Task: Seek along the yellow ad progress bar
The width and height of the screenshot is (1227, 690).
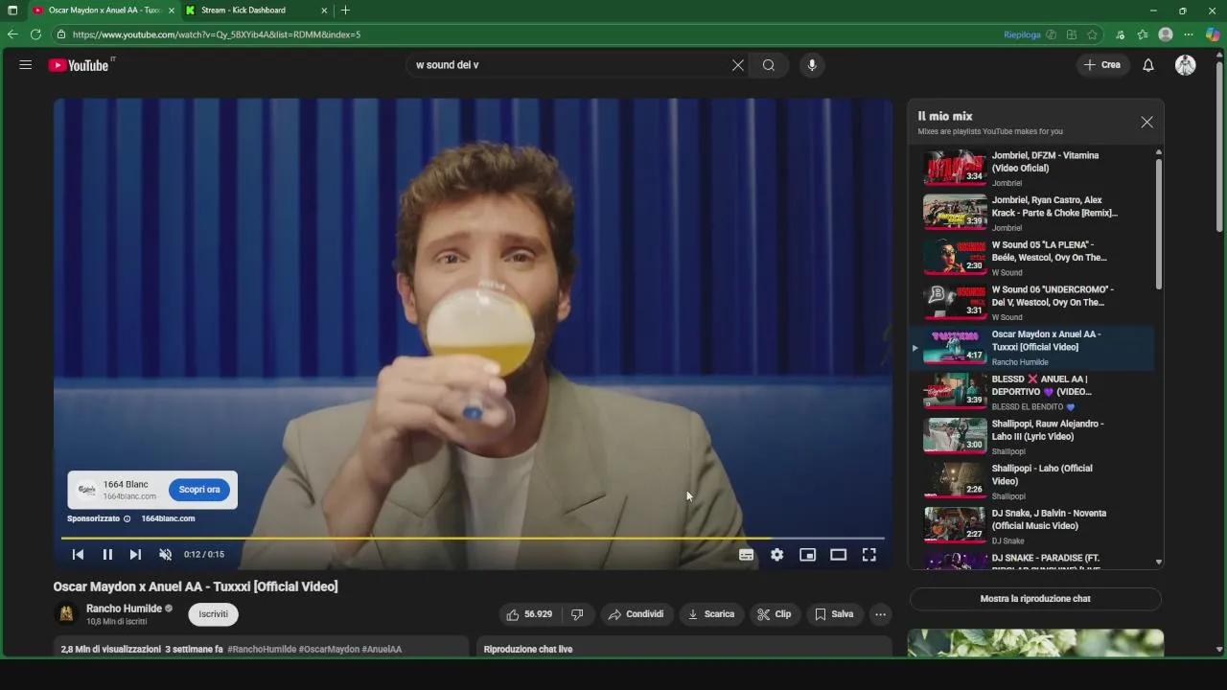Action: pos(472,539)
